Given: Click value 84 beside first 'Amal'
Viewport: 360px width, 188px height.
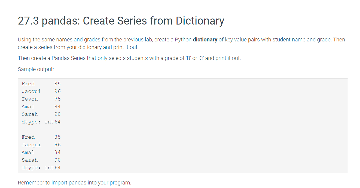Looking at the screenshot, I should coord(57,107).
